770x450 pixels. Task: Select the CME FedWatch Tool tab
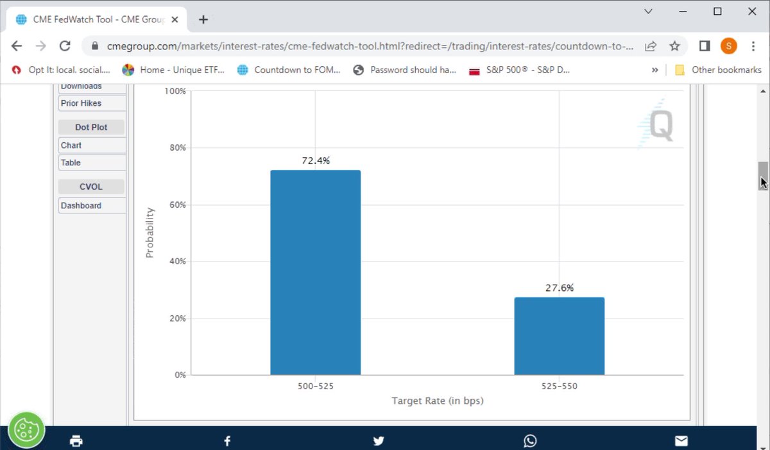(x=97, y=19)
